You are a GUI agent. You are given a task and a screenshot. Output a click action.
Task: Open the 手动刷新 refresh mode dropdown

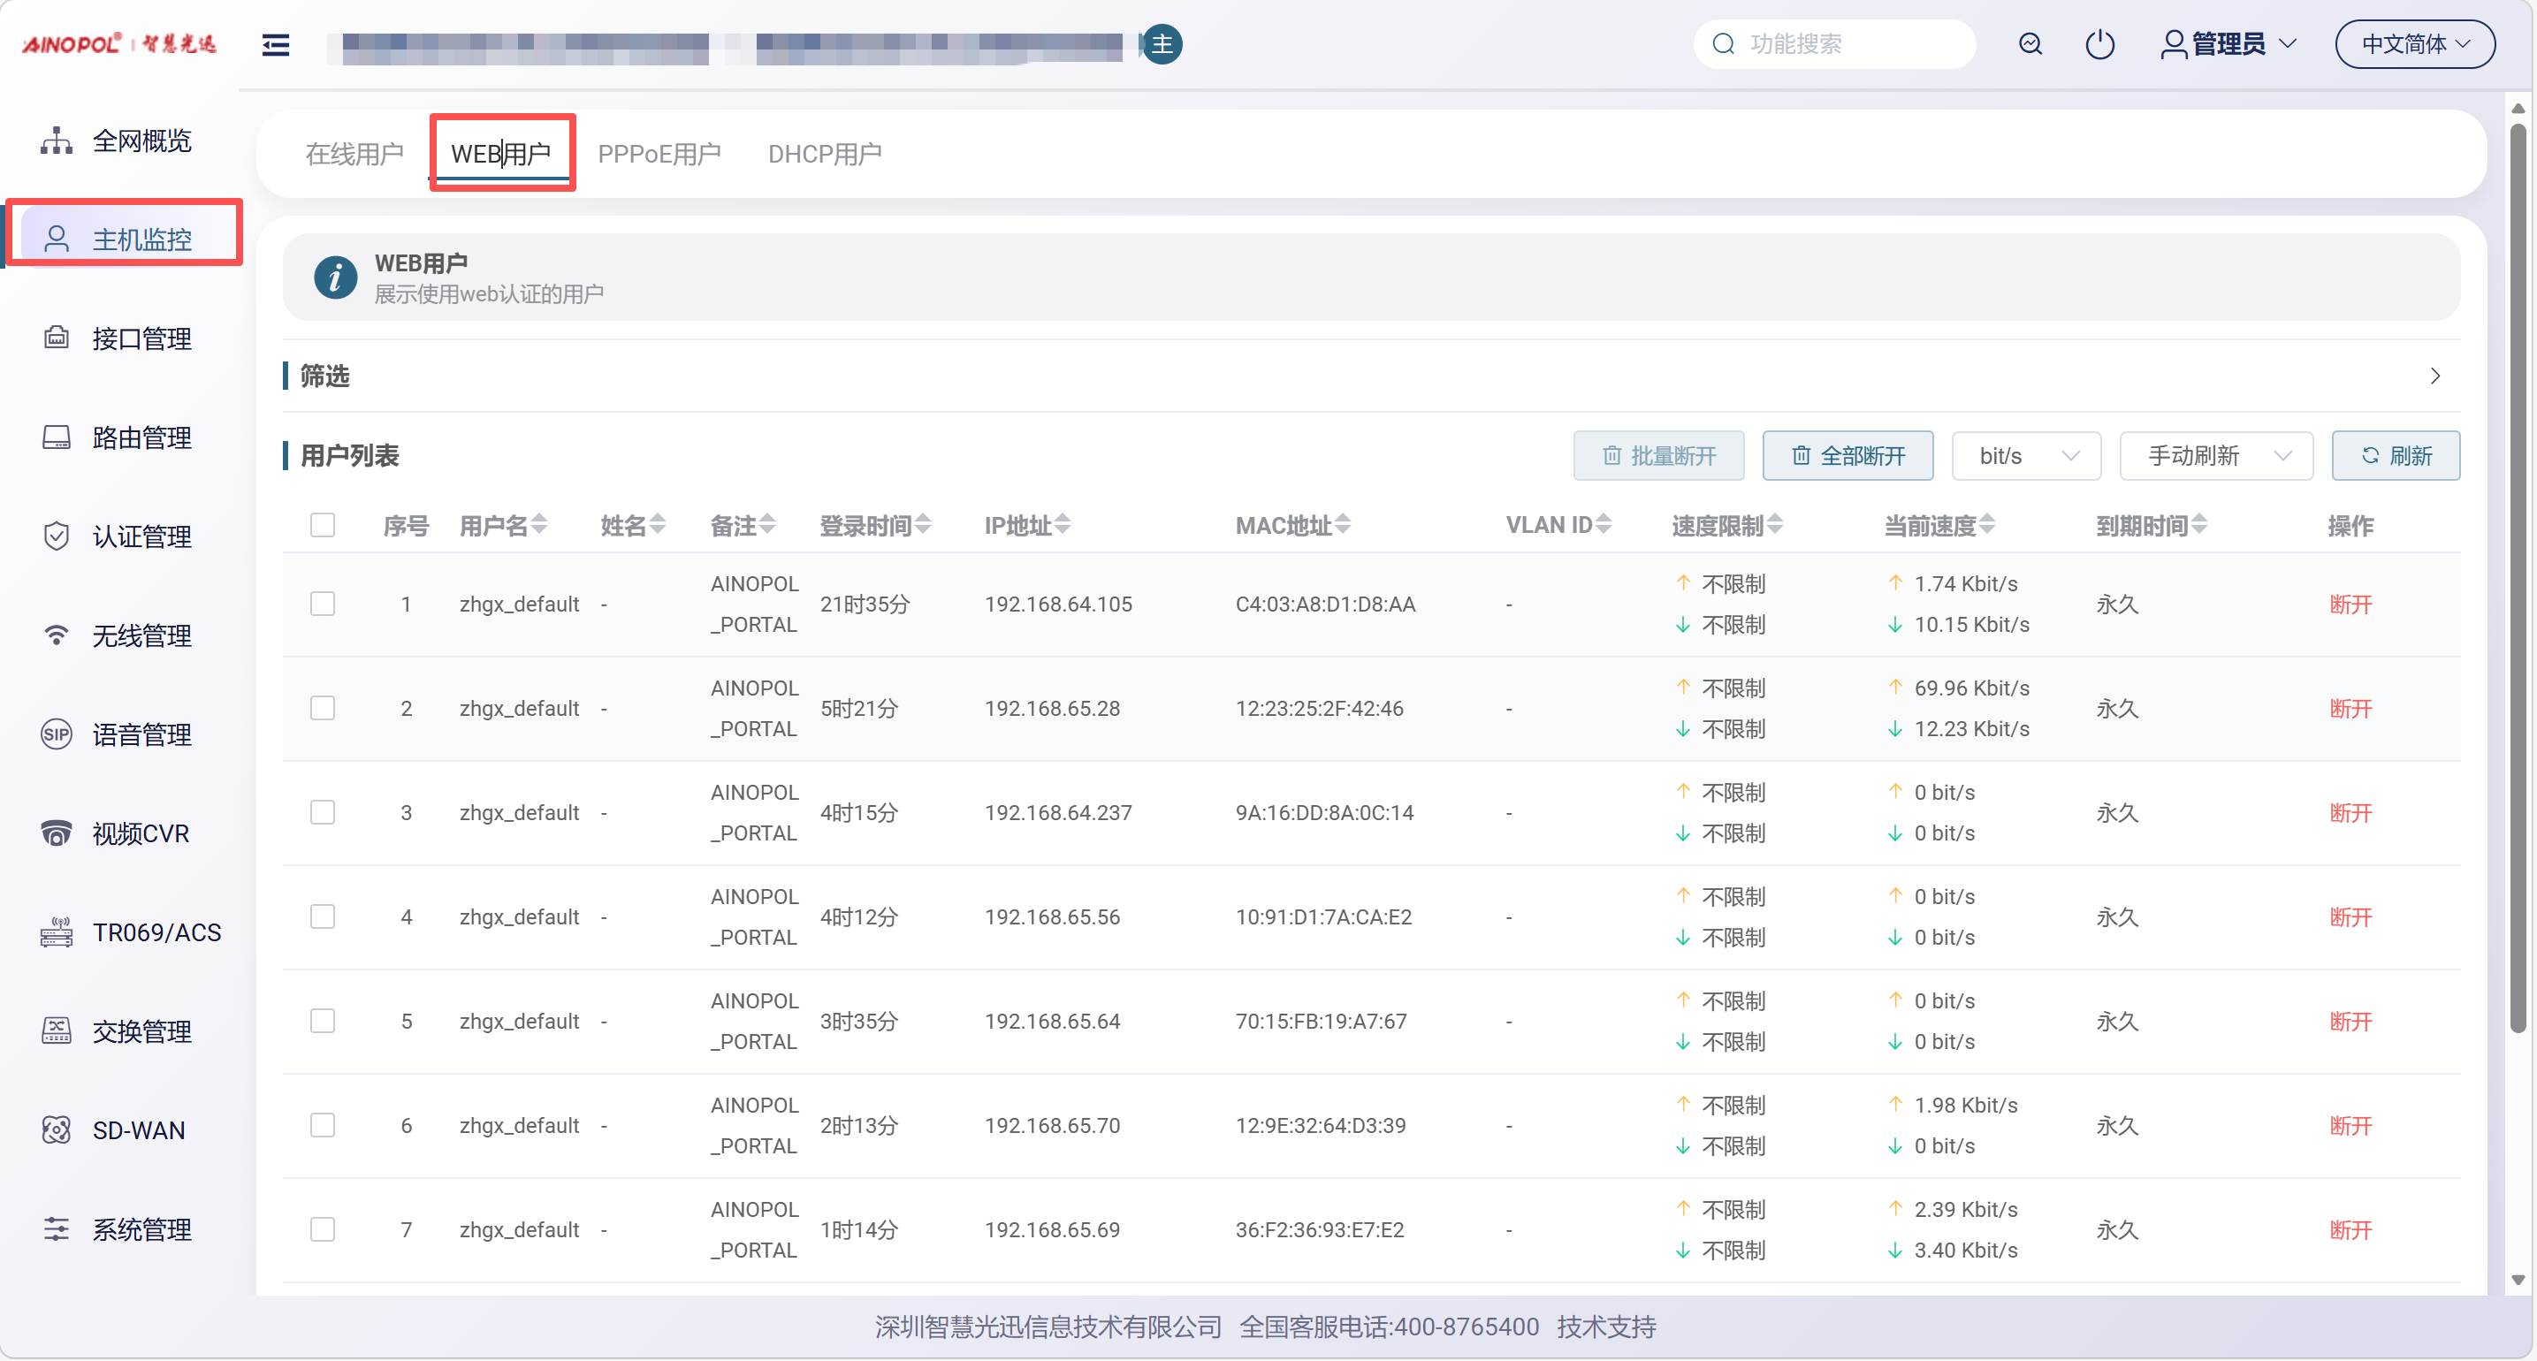[2216, 456]
